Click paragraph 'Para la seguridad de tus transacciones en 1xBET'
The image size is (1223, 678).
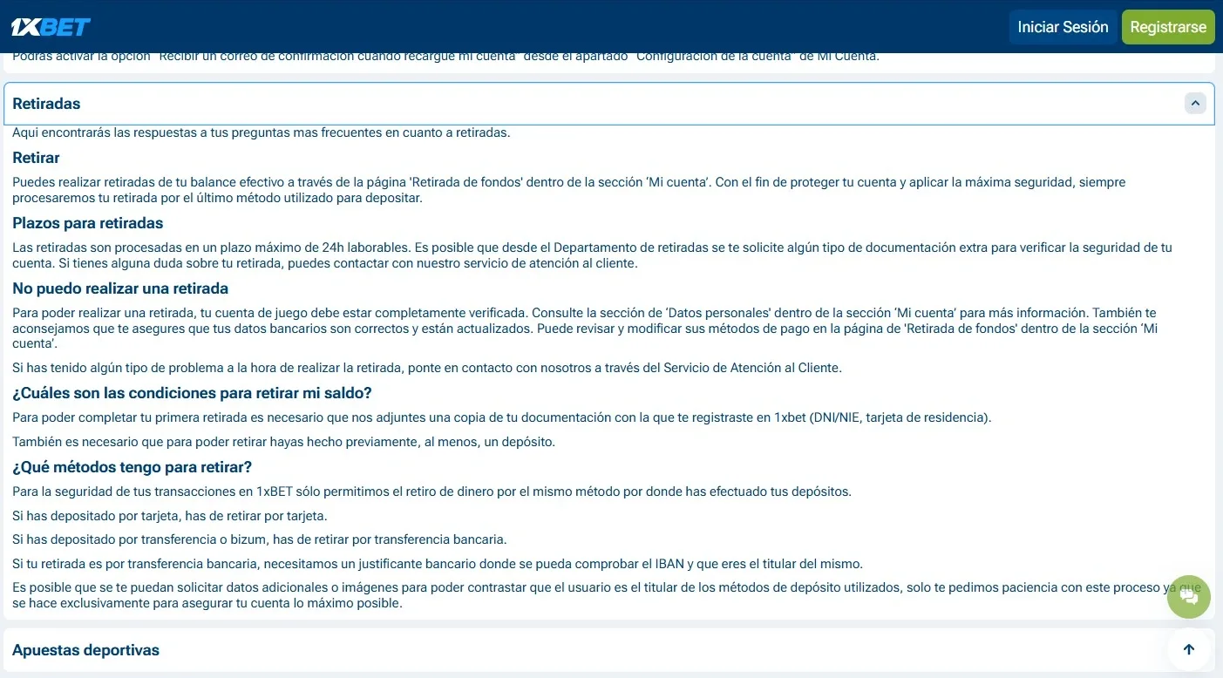pyautogui.click(x=431, y=492)
